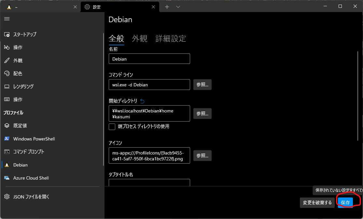Enable 親プロセス ディレクトリの使用 checkbox
363x219 pixels.
(112, 127)
